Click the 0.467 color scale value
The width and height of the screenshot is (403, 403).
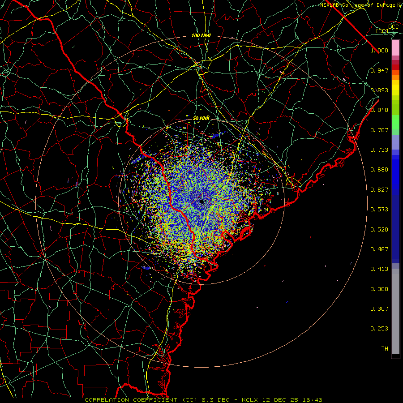click(x=379, y=249)
